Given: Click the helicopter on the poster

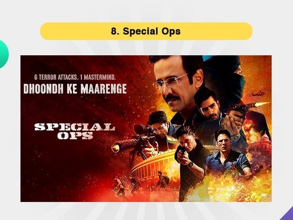Looking at the screenshot, I should coord(258,93).
